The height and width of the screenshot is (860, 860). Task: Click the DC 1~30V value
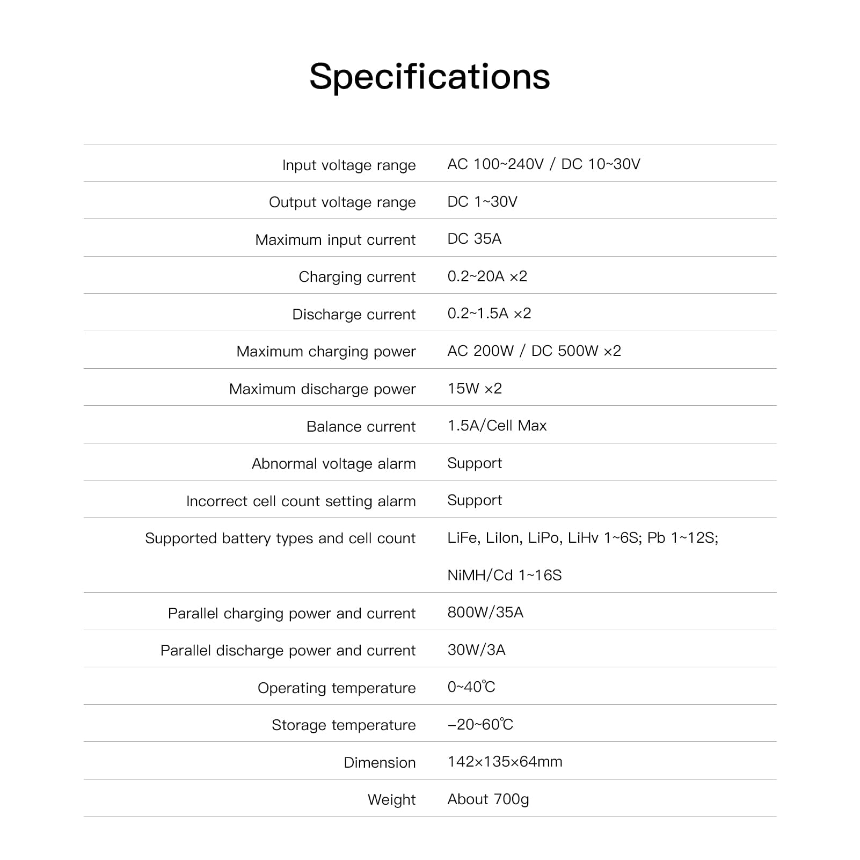[x=482, y=201]
